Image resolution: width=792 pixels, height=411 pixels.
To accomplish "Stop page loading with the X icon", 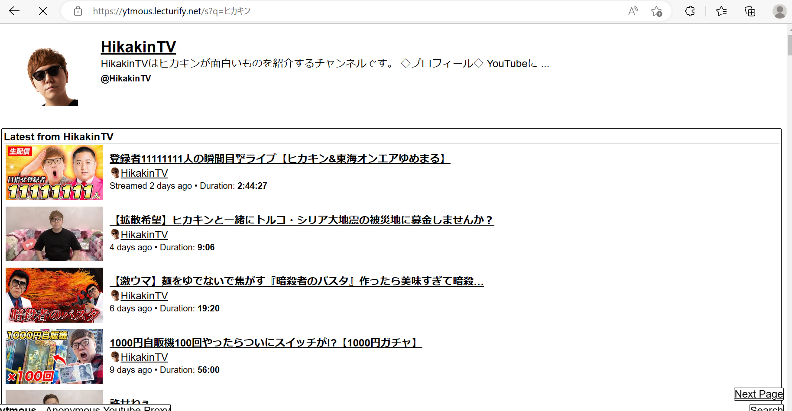I will point(43,11).
